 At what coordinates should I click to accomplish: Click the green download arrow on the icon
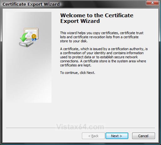tap(24, 37)
